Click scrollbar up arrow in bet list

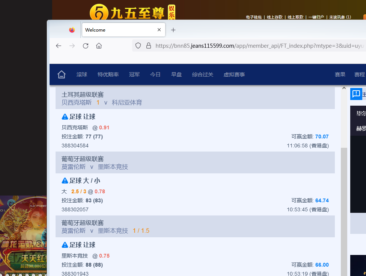point(344,88)
